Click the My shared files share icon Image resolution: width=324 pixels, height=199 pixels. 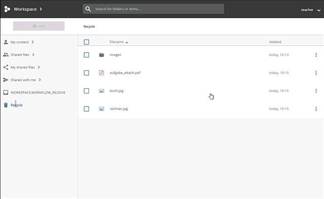click(x=6, y=67)
